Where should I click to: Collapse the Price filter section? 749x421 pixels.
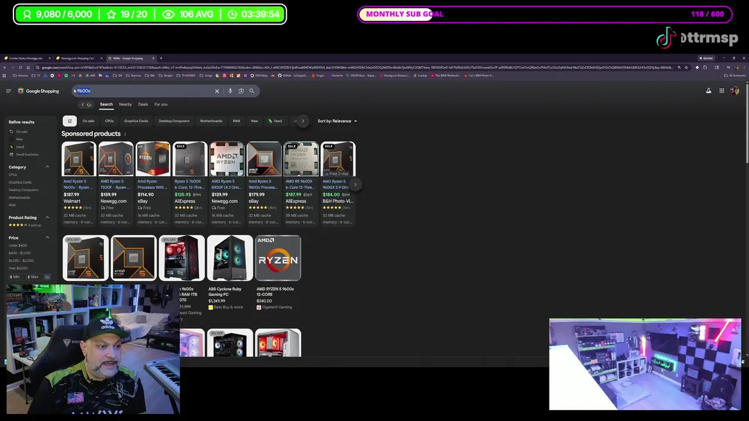[47, 238]
